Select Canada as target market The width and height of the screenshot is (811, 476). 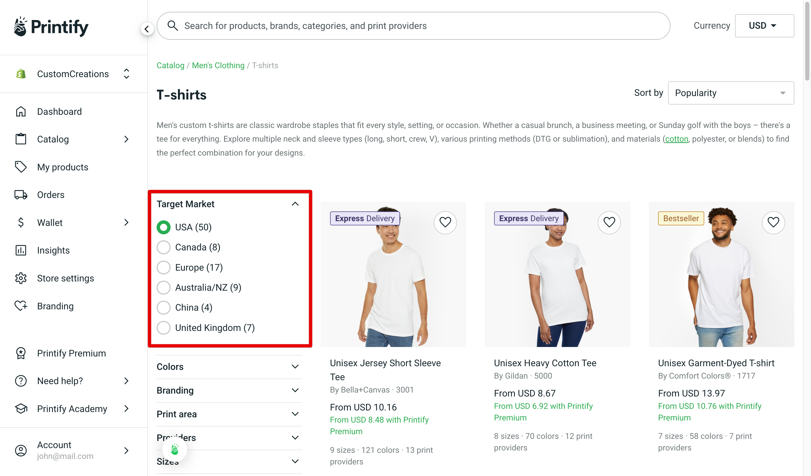click(163, 247)
